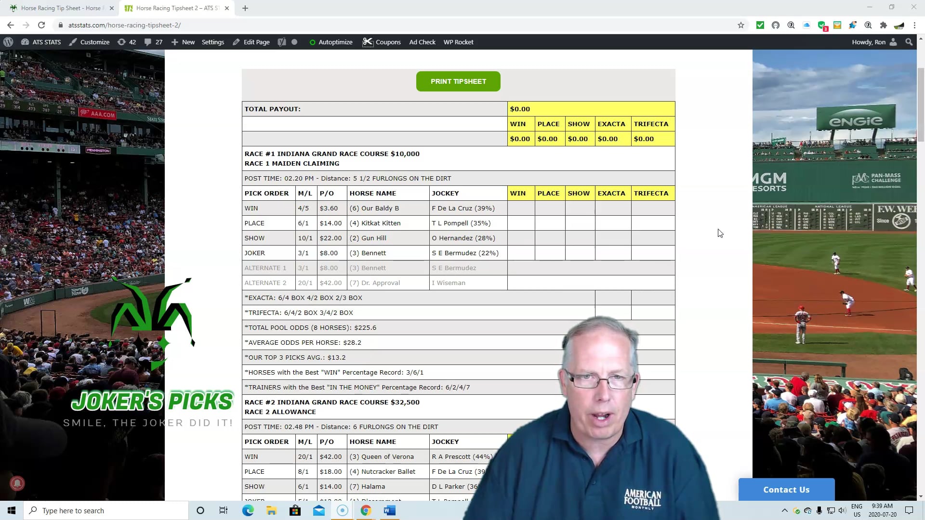
Task: Click the *EXACTA box picks line
Action: (304, 298)
